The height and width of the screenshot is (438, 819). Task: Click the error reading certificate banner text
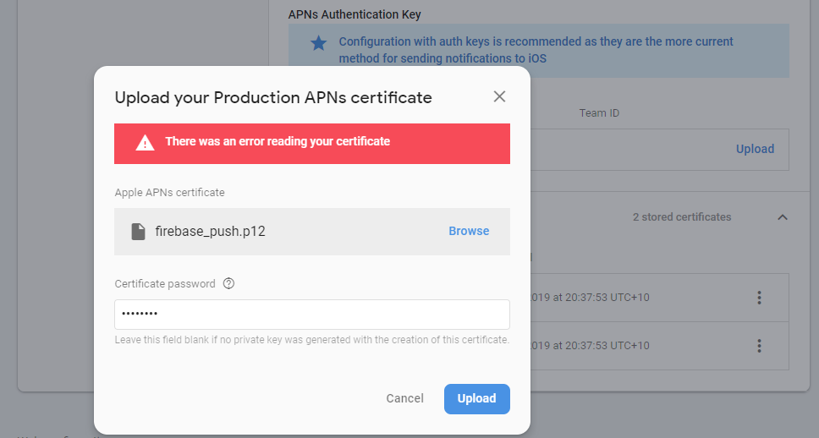point(278,141)
